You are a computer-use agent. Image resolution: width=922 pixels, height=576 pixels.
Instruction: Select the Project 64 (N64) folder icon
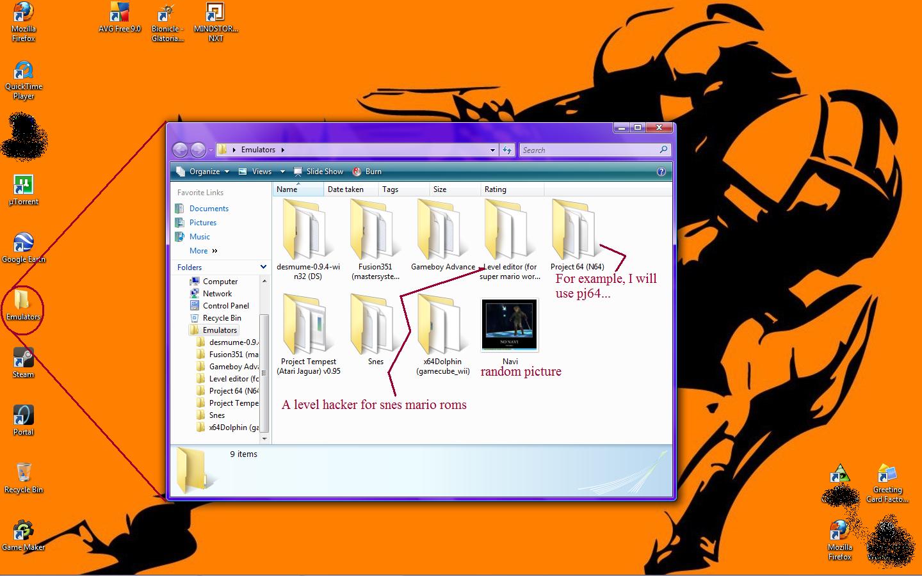pos(577,235)
